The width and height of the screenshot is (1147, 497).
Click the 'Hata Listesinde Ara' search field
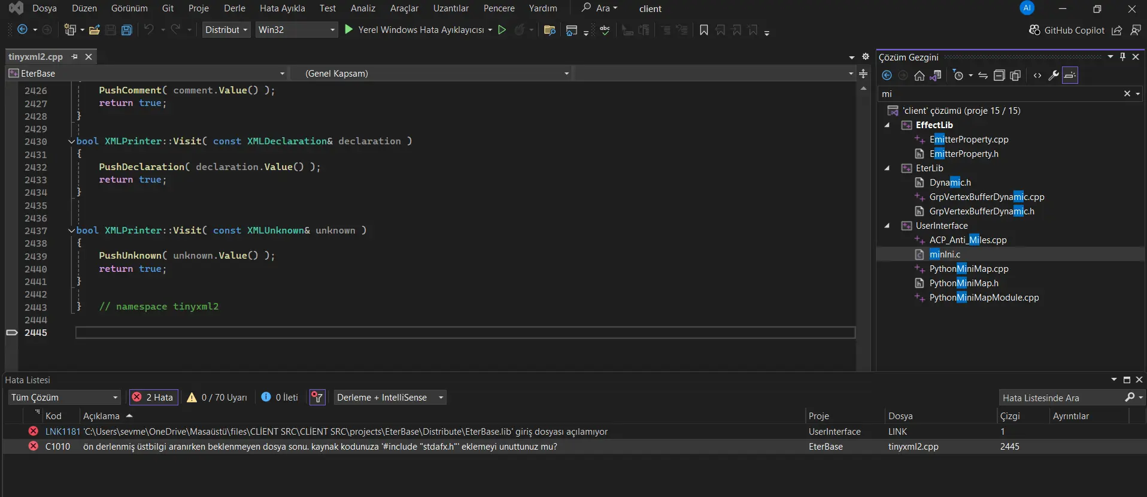(x=1060, y=398)
